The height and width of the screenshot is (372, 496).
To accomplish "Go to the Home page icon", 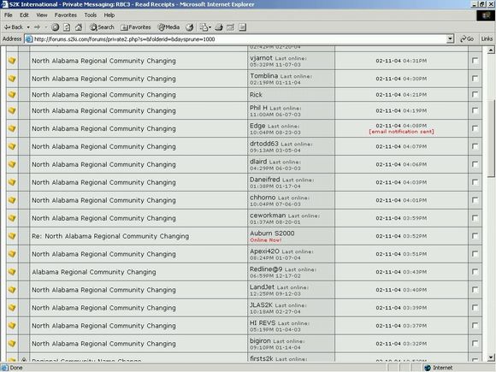I will click(x=79, y=27).
